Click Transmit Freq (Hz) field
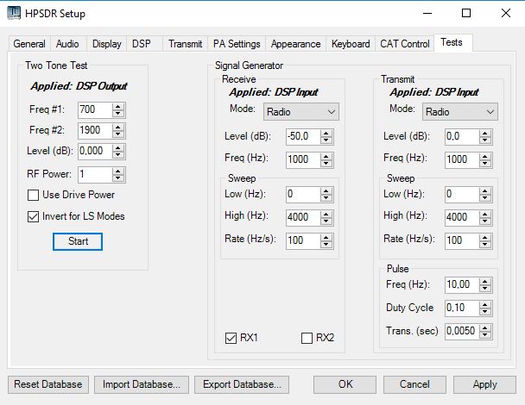Image resolution: width=525 pixels, height=405 pixels. [x=462, y=159]
